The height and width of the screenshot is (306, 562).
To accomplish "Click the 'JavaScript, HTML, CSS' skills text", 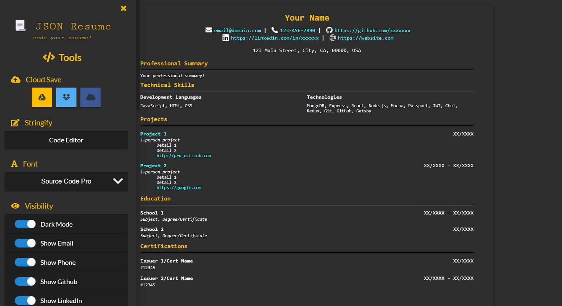I will tap(166, 106).
